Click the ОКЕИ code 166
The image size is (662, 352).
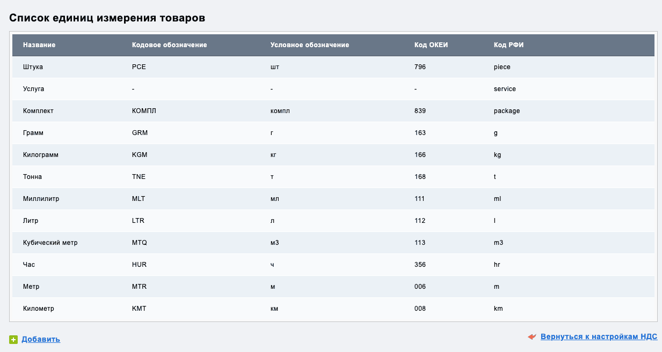click(420, 155)
